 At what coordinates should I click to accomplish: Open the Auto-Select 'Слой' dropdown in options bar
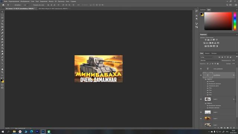tap(26, 5)
